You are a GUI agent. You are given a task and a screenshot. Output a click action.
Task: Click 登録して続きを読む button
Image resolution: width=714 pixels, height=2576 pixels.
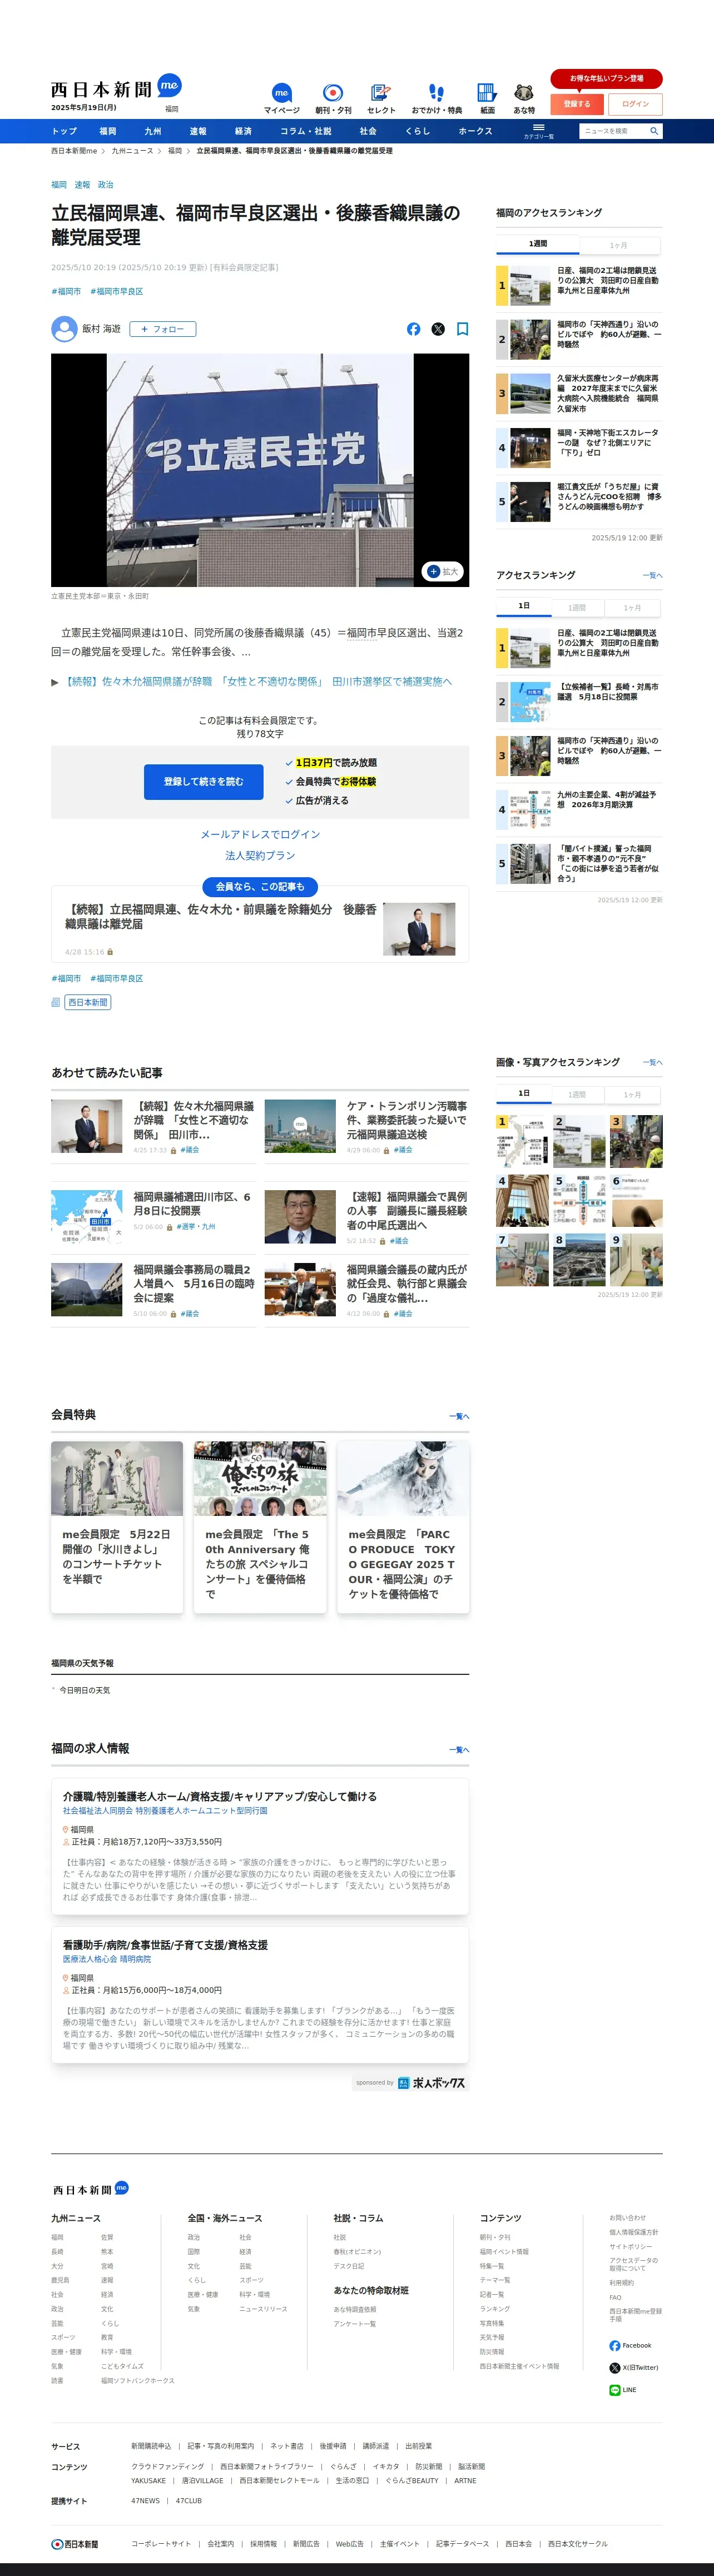203,782
